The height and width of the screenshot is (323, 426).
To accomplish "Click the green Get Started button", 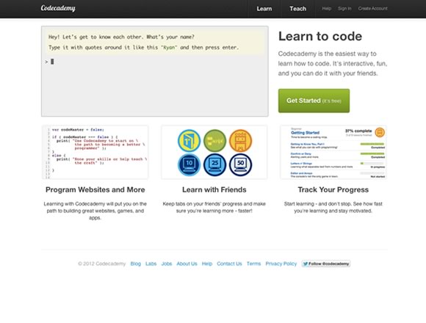I will pos(314,101).
